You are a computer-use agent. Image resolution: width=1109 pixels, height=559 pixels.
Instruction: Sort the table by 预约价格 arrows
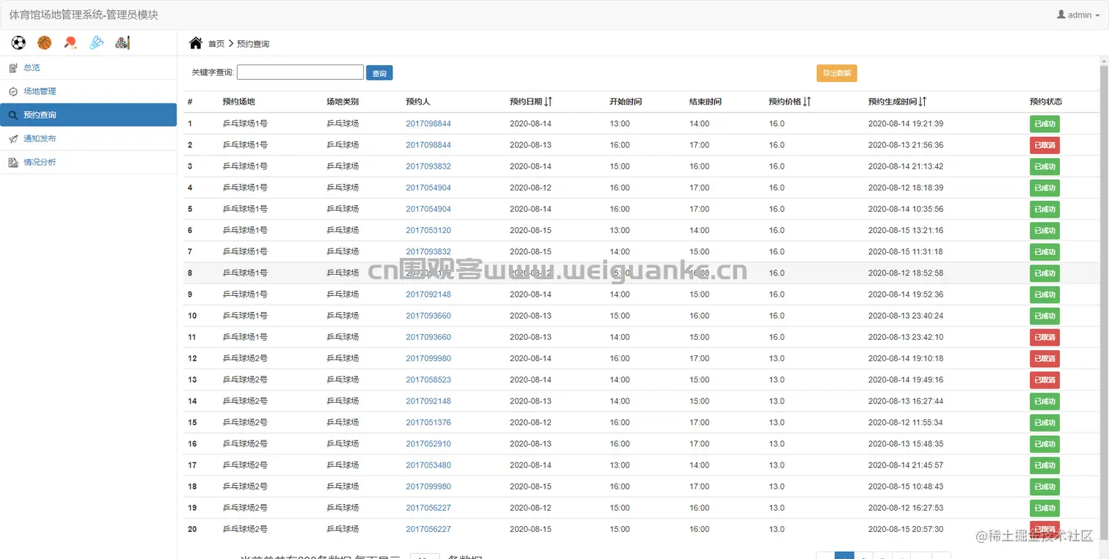(807, 102)
